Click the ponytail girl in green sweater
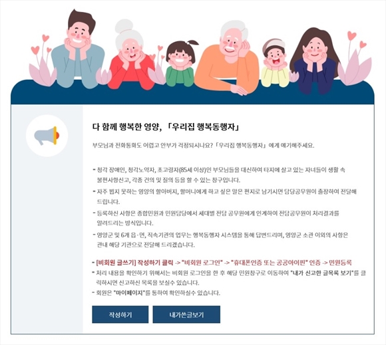Screen dimensions: 386x345 (180, 63)
